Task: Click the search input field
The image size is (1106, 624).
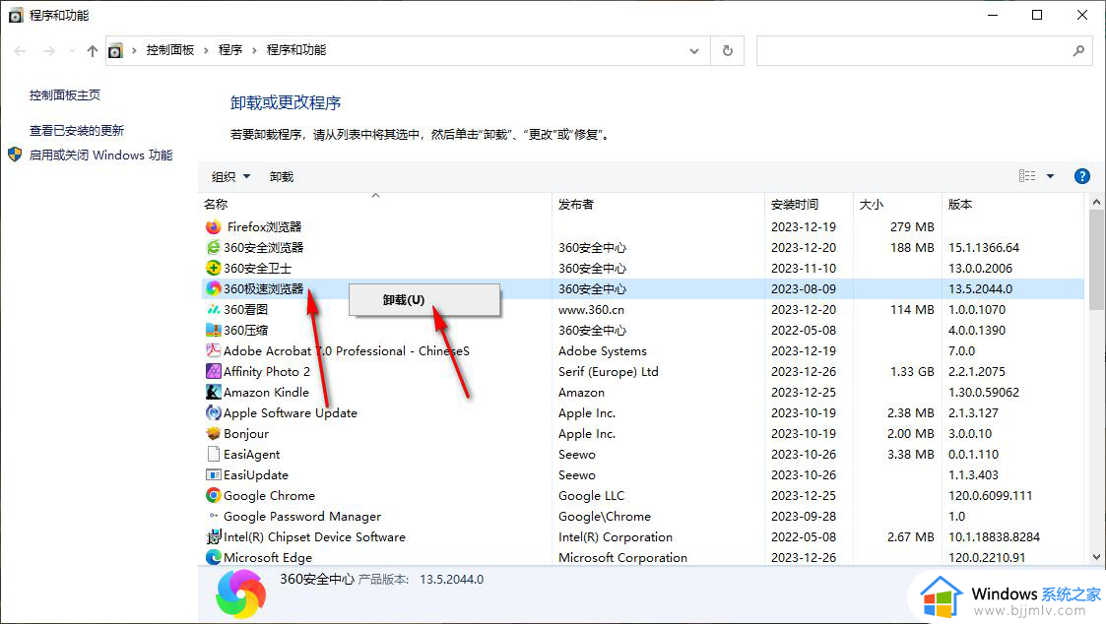Action: (913, 51)
